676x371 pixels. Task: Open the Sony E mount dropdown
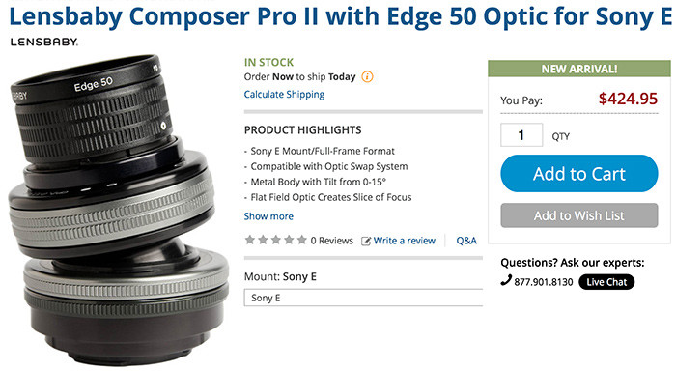pos(363,298)
